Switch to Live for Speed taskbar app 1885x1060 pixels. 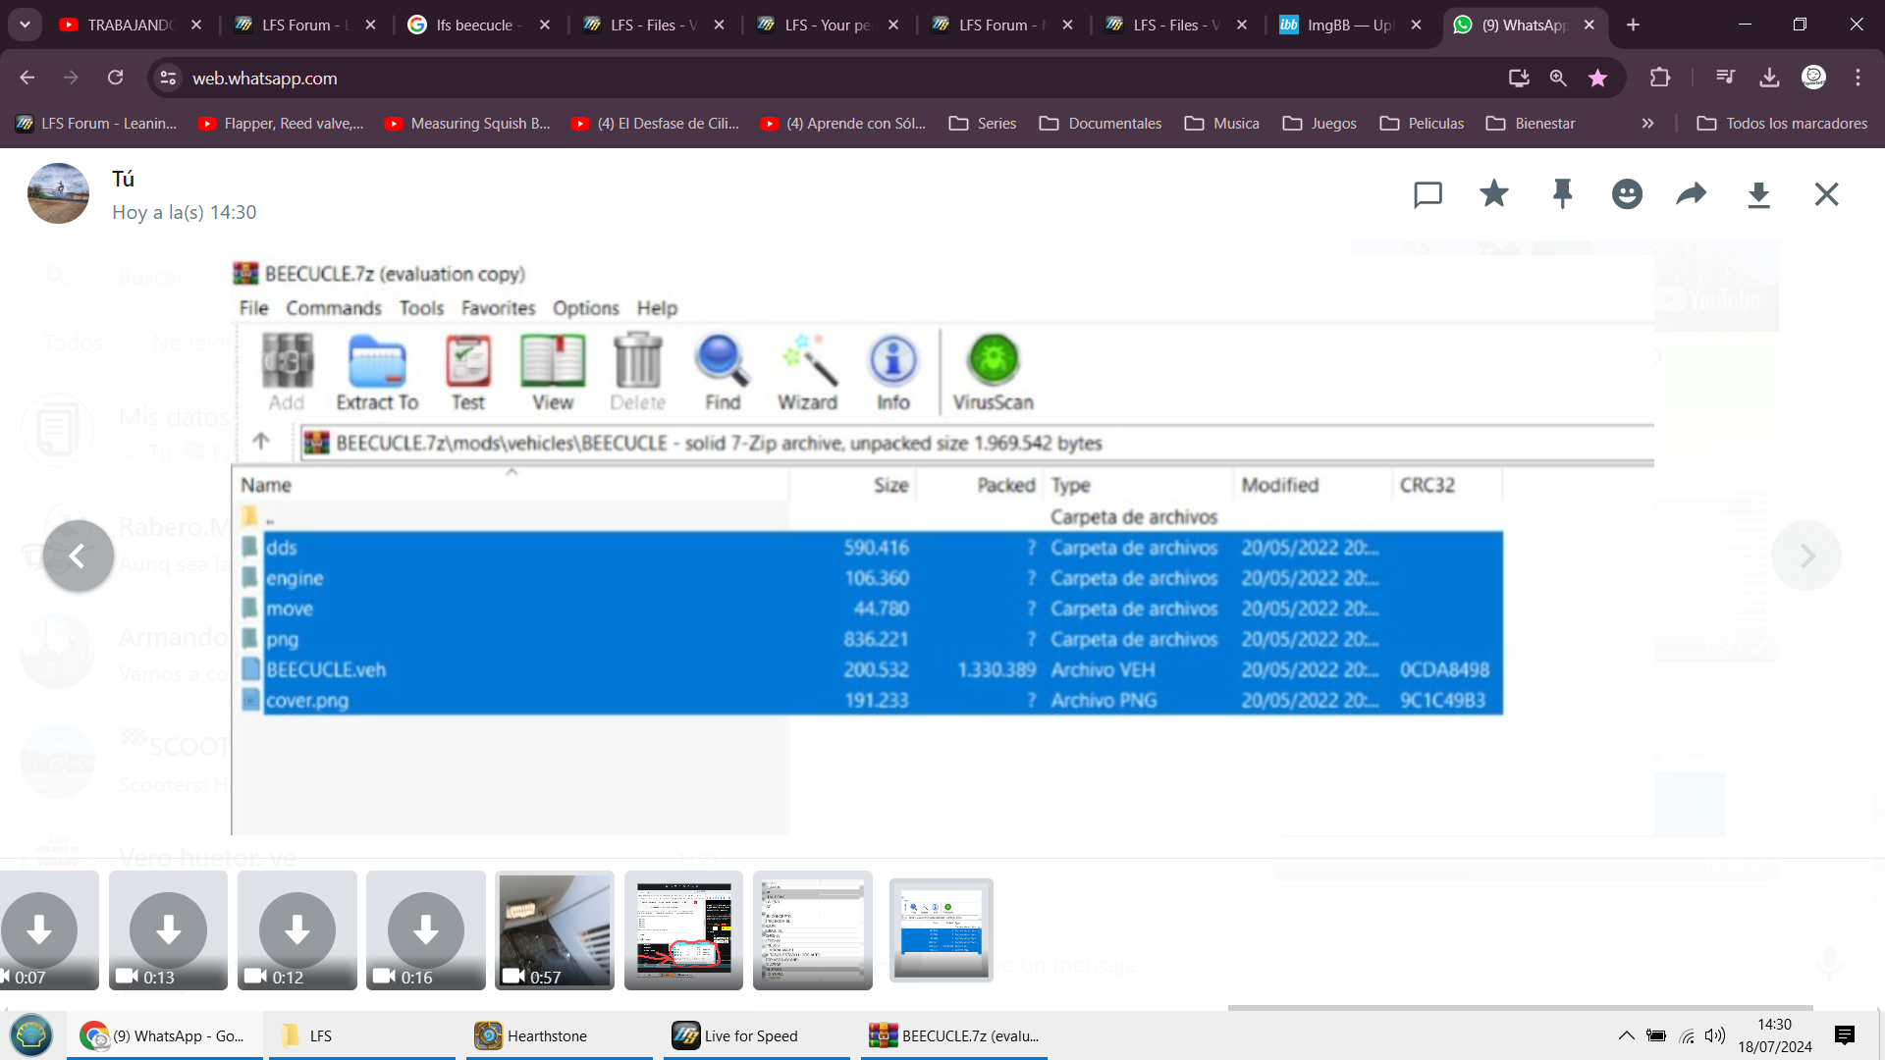[757, 1035]
